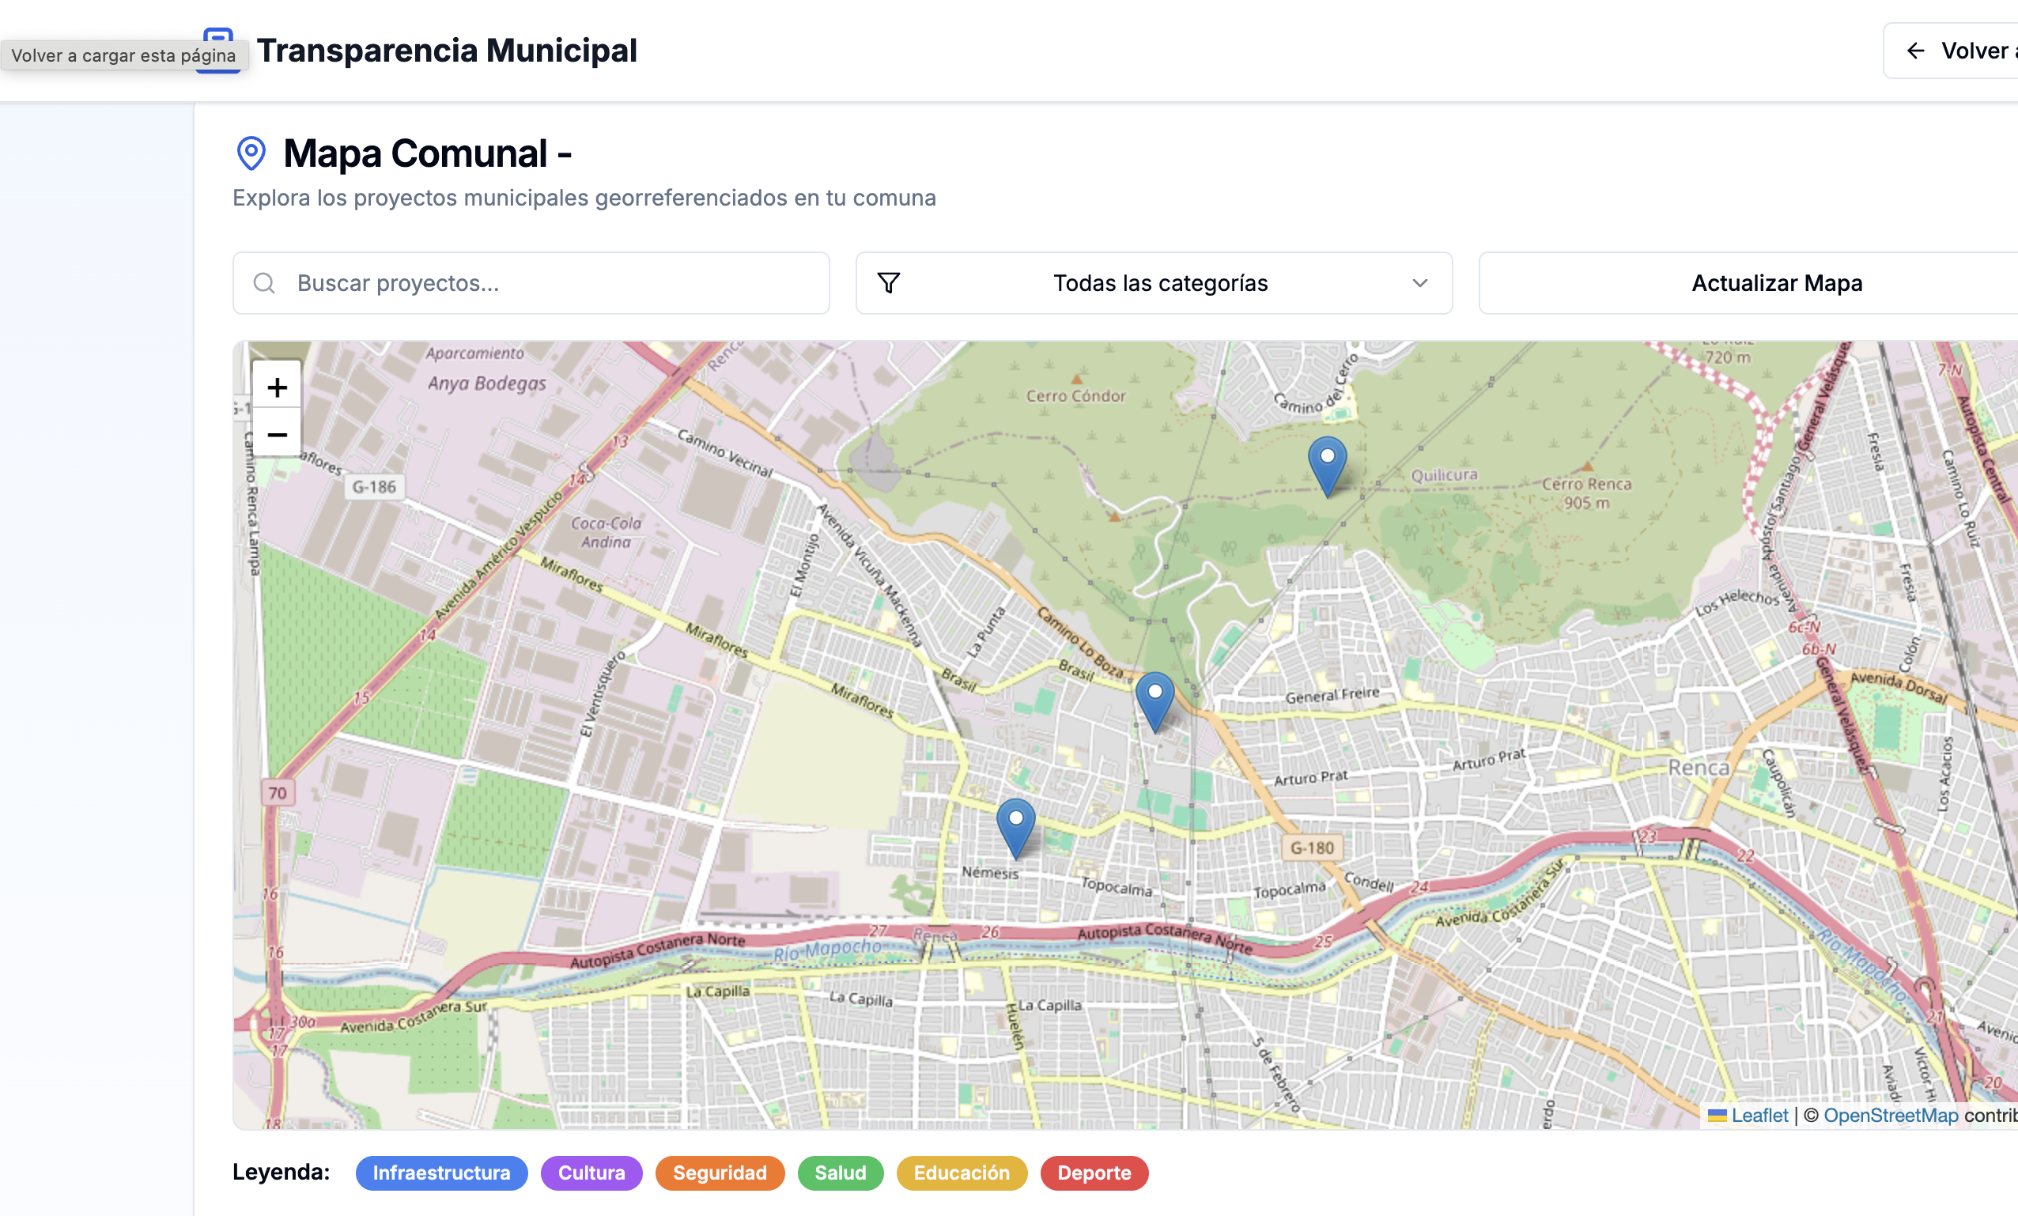Select the Deporte legend badge

tap(1094, 1173)
